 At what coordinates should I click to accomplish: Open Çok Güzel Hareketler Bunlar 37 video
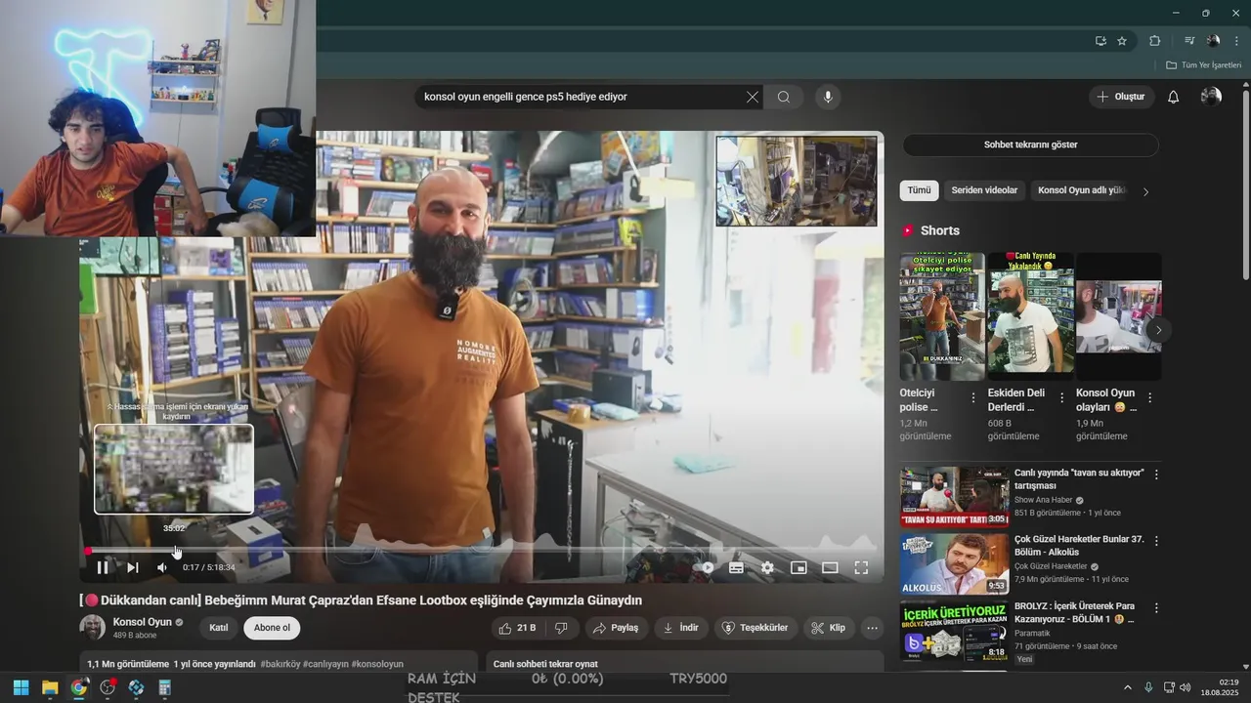click(x=954, y=564)
